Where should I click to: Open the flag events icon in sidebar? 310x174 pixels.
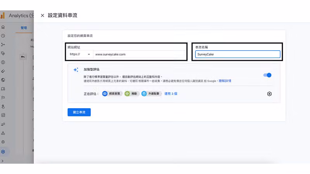(3, 98)
